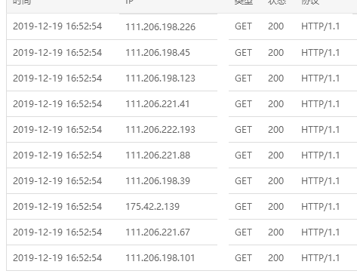This screenshot has width=357, height=277.
Task: Select IP address 111.206.198.101
Action: pyautogui.click(x=160, y=258)
